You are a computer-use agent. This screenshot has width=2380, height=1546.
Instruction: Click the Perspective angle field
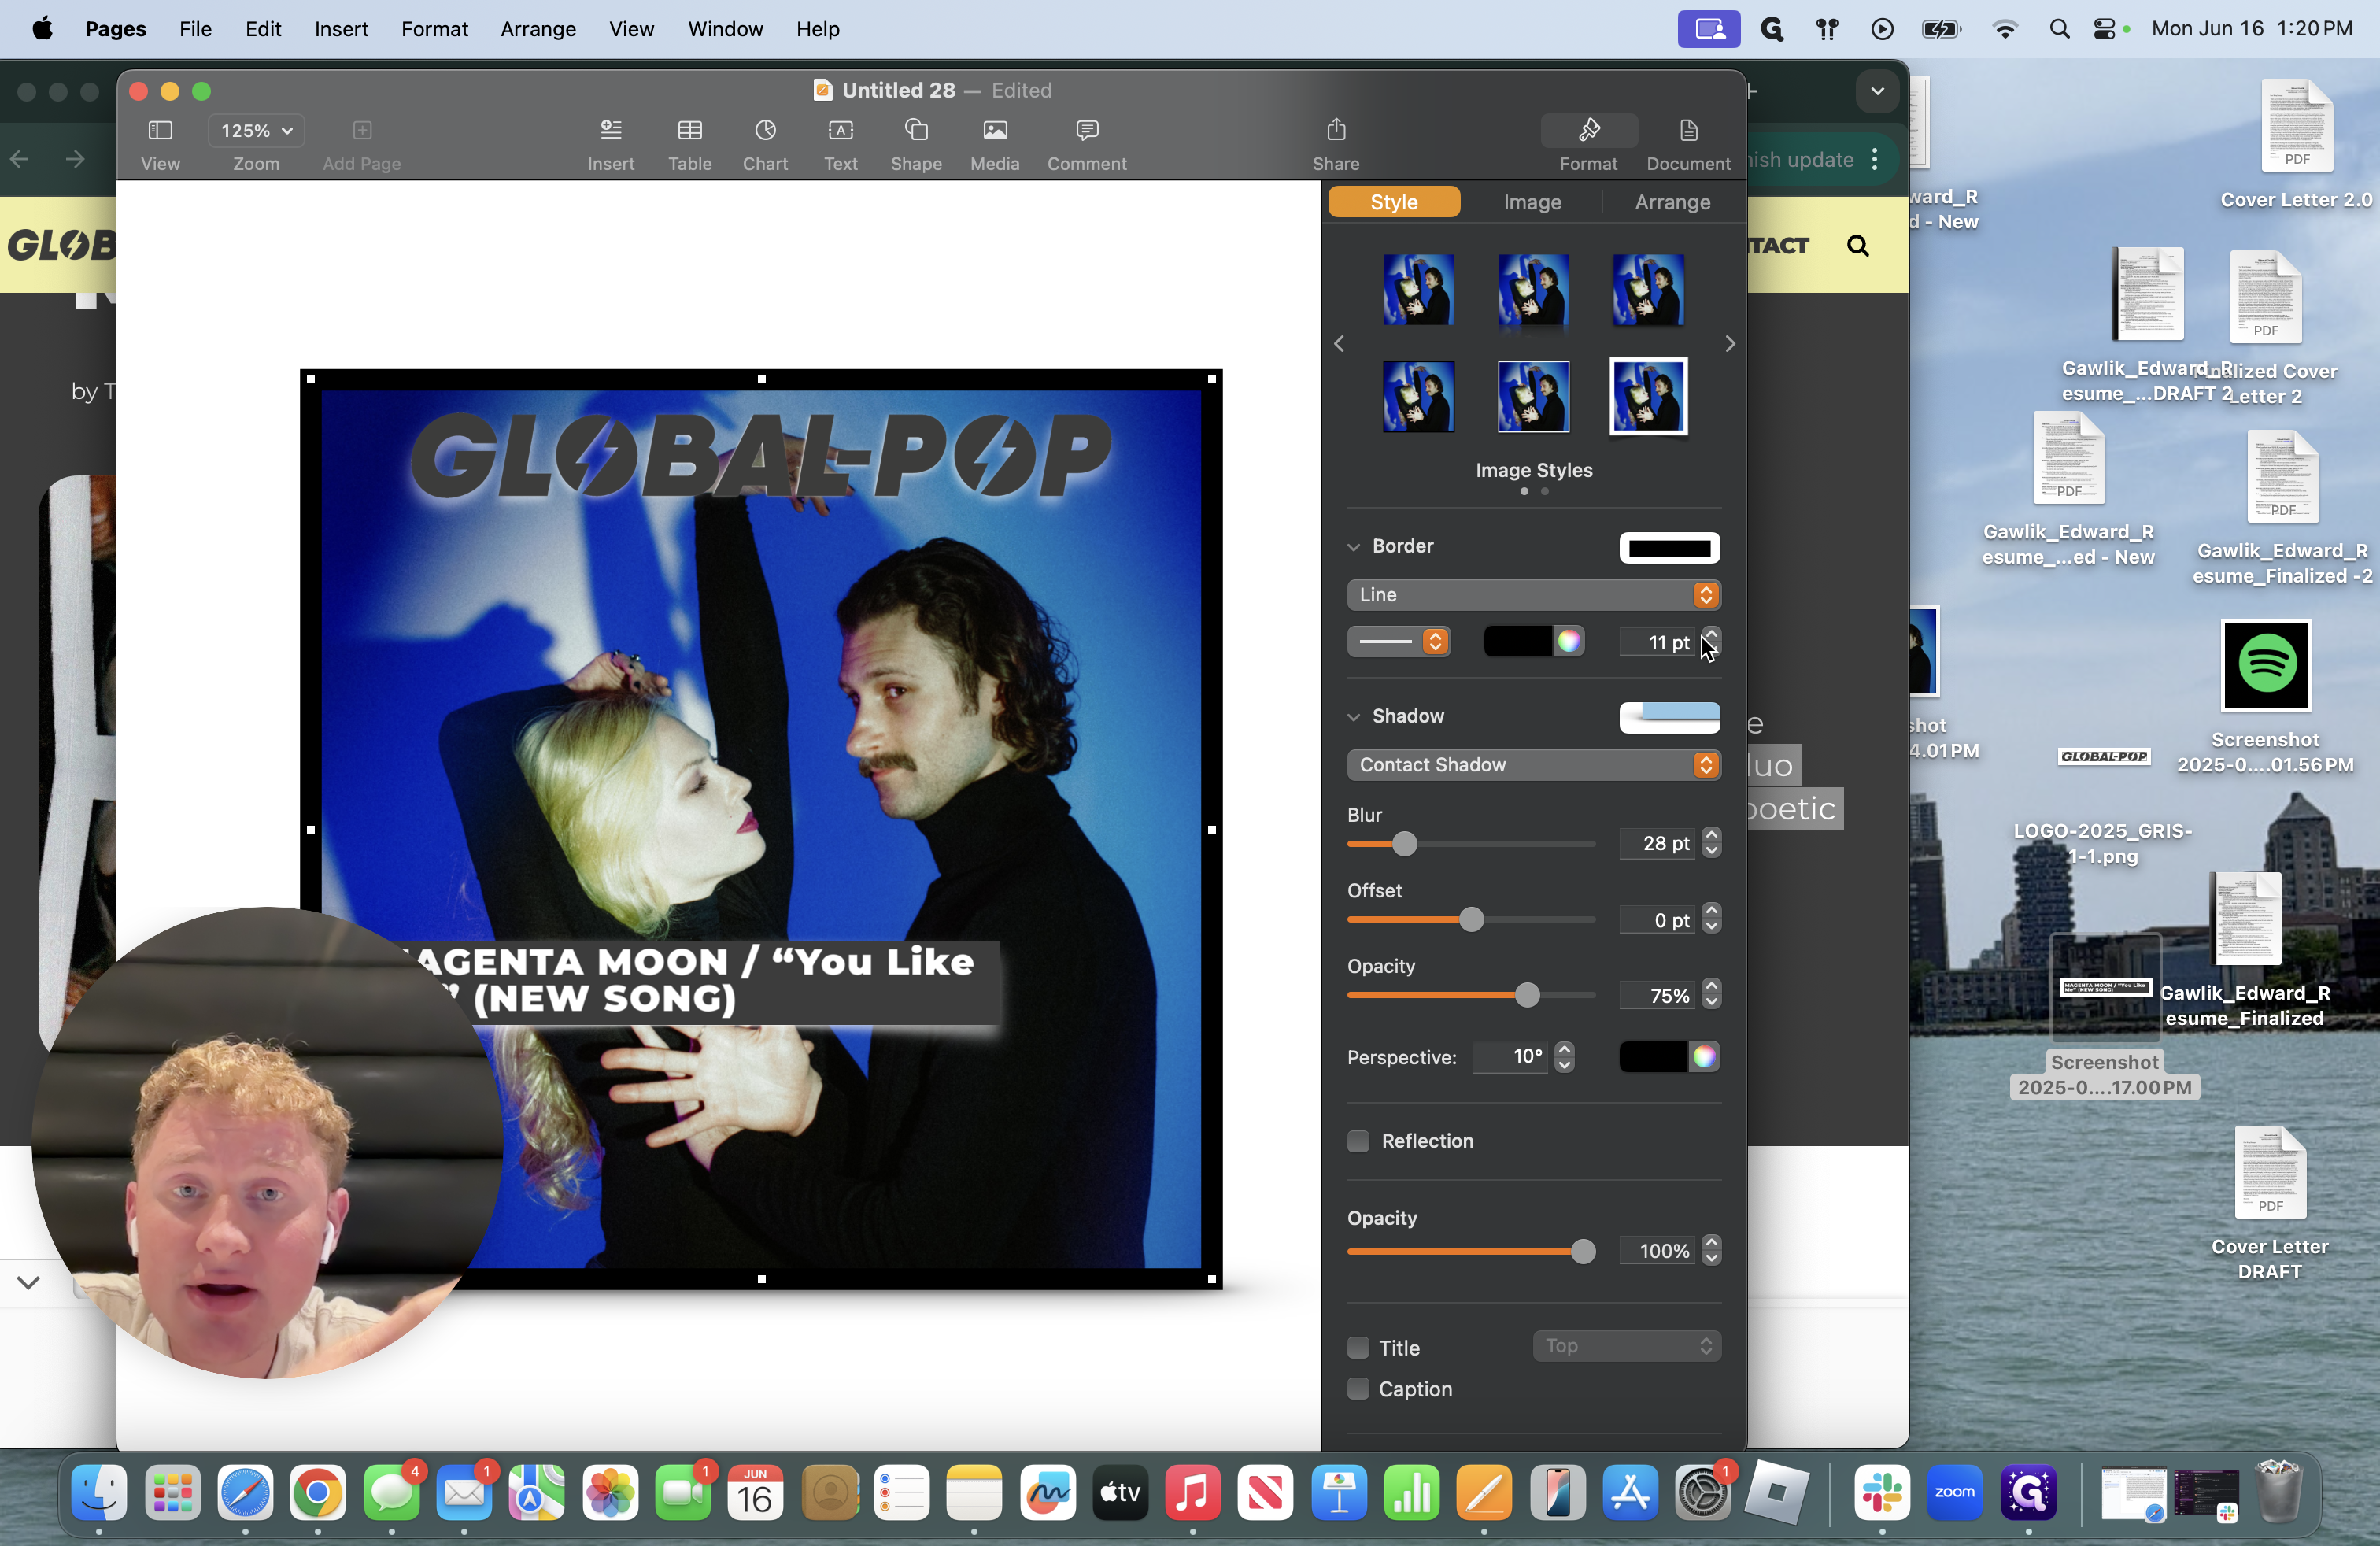coord(1512,1057)
